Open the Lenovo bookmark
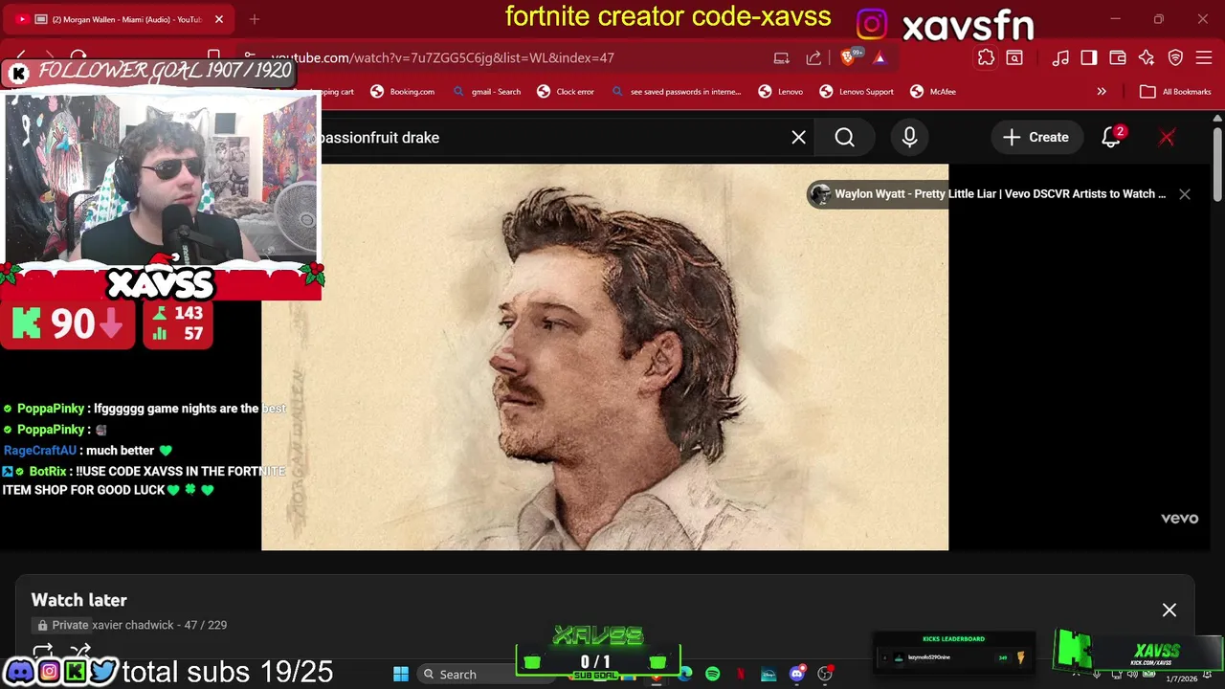The width and height of the screenshot is (1225, 689). (780, 92)
